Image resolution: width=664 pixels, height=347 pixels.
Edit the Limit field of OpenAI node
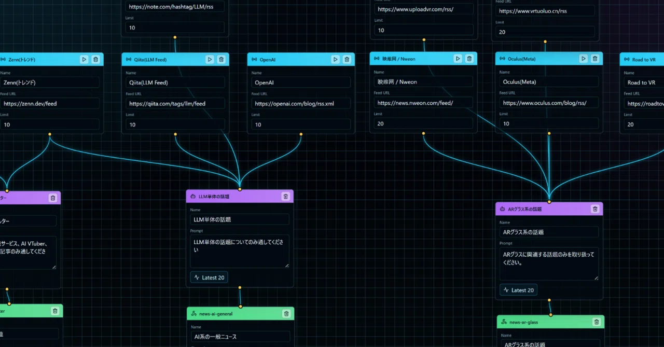pyautogui.click(x=301, y=124)
